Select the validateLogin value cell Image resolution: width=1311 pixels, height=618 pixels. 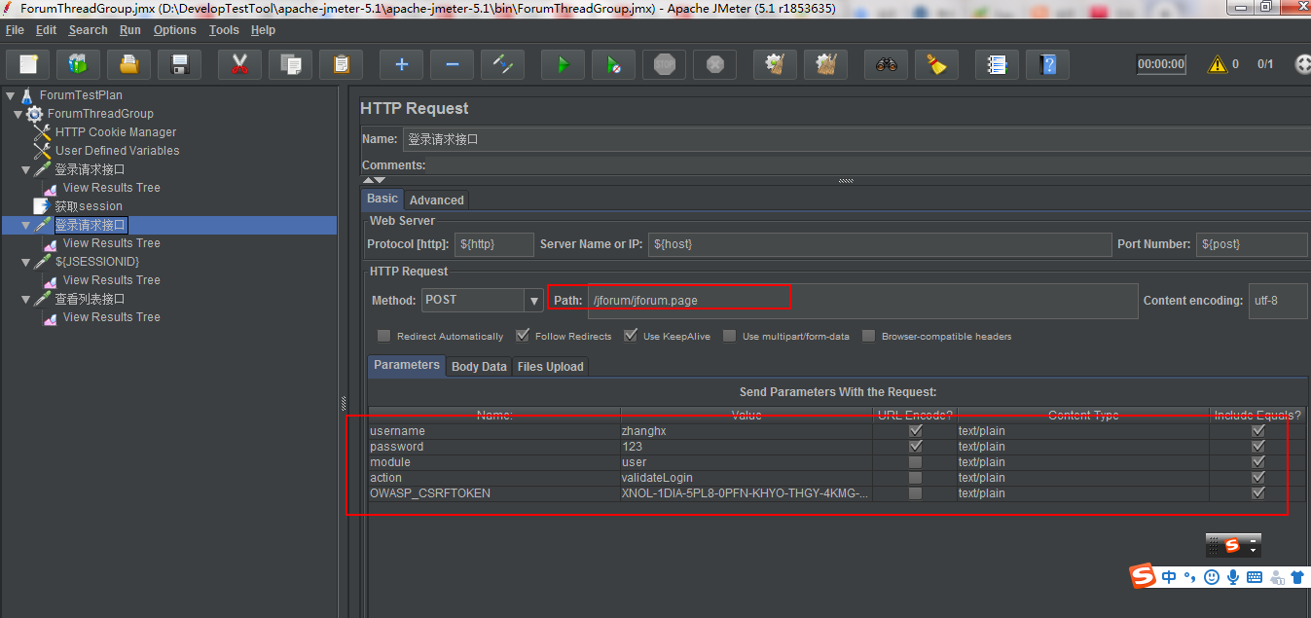(x=747, y=478)
